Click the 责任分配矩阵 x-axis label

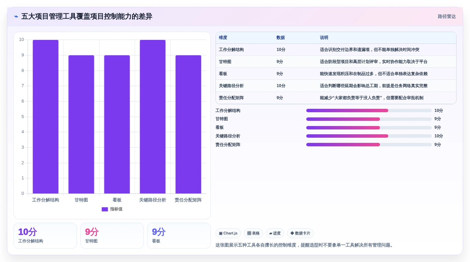(x=188, y=200)
